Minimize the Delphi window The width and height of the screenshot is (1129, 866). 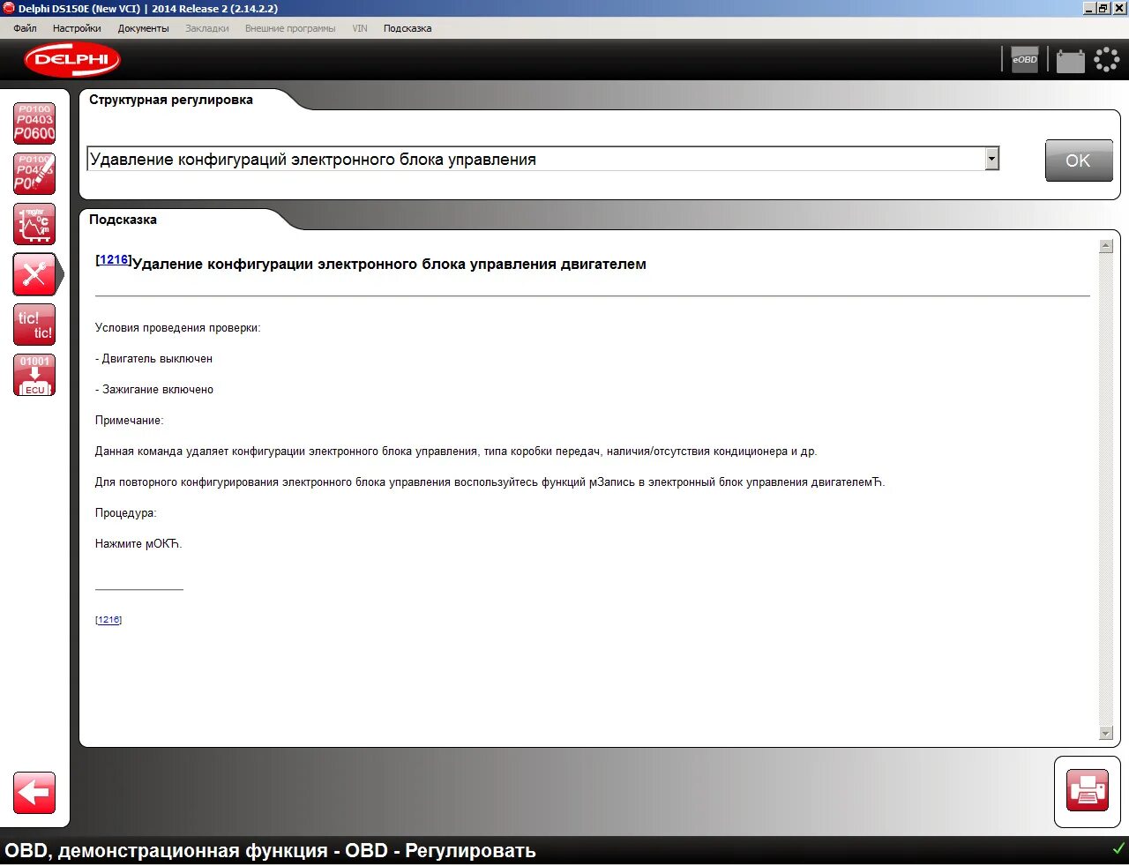(x=1089, y=8)
